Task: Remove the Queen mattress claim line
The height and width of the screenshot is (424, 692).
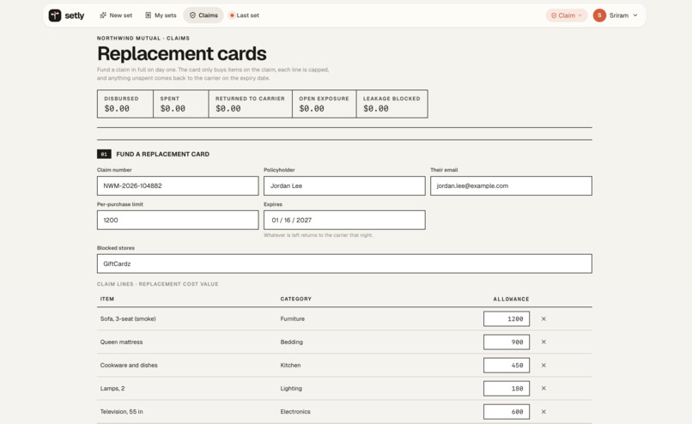Action: pos(543,342)
